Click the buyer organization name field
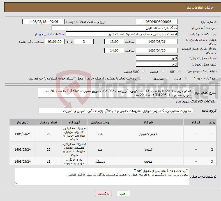221x201 pixels. [115, 28]
